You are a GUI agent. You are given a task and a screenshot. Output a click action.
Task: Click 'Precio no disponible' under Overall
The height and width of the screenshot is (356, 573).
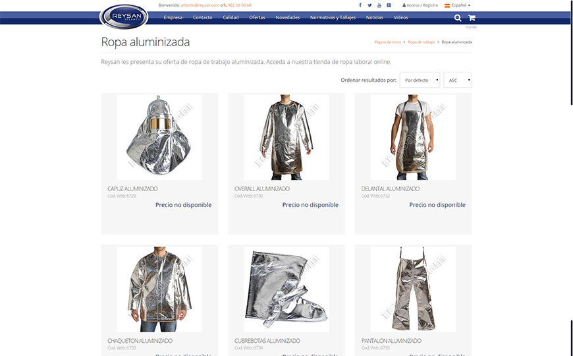310,205
